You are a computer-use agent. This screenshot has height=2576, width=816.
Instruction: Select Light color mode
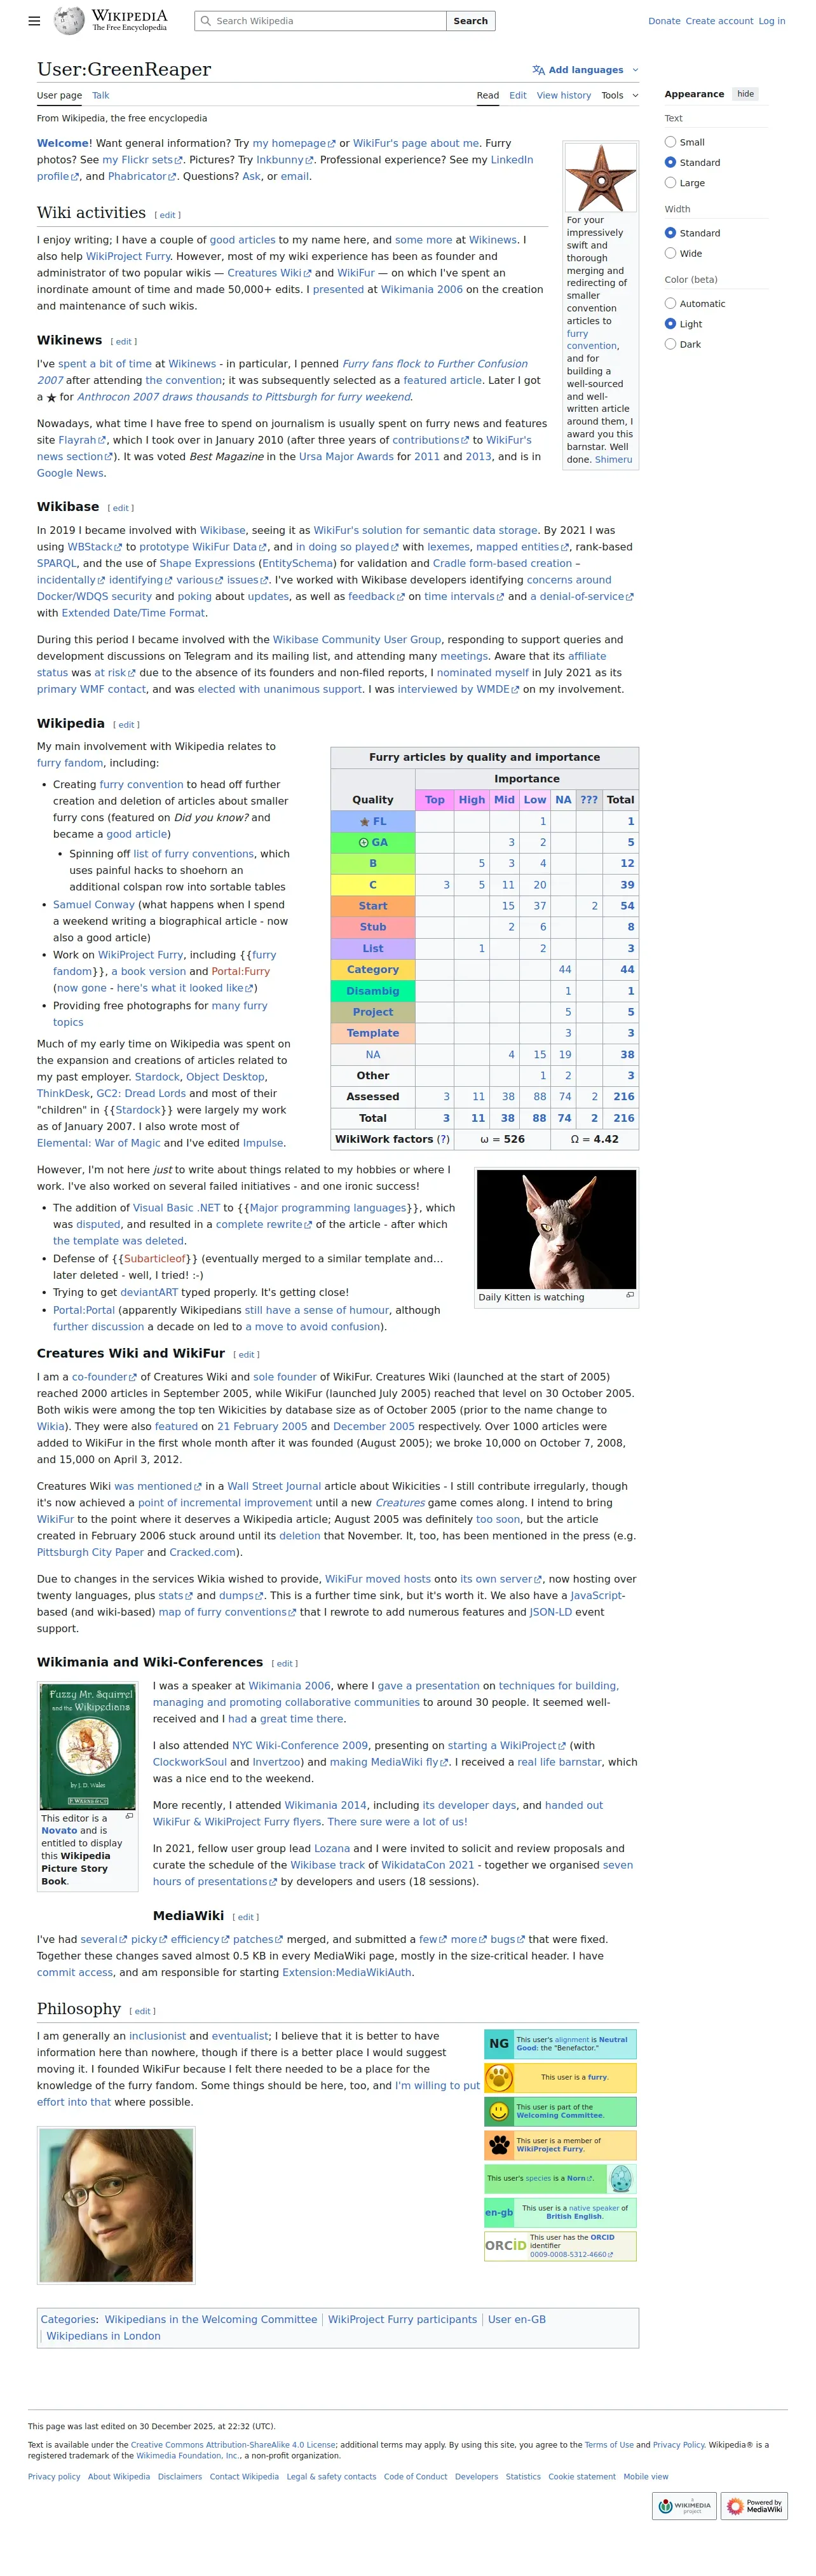point(670,324)
